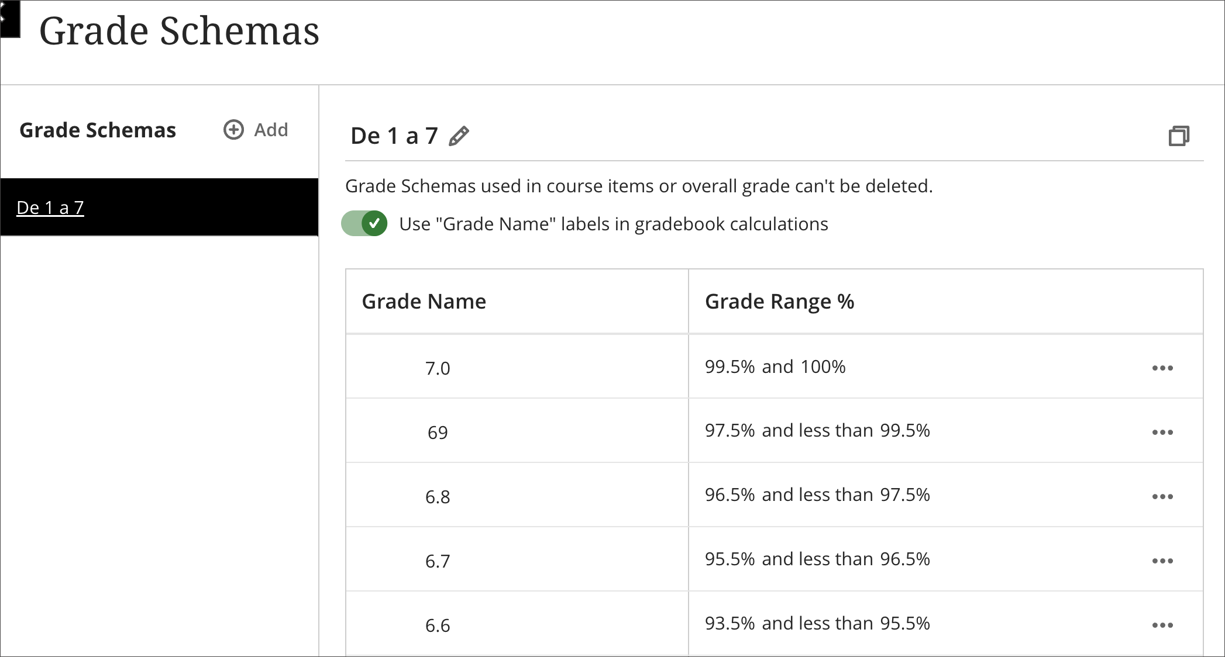Image resolution: width=1225 pixels, height=657 pixels.
Task: Open the edit pencil icon beside De 1 a 7
Action: coord(460,135)
